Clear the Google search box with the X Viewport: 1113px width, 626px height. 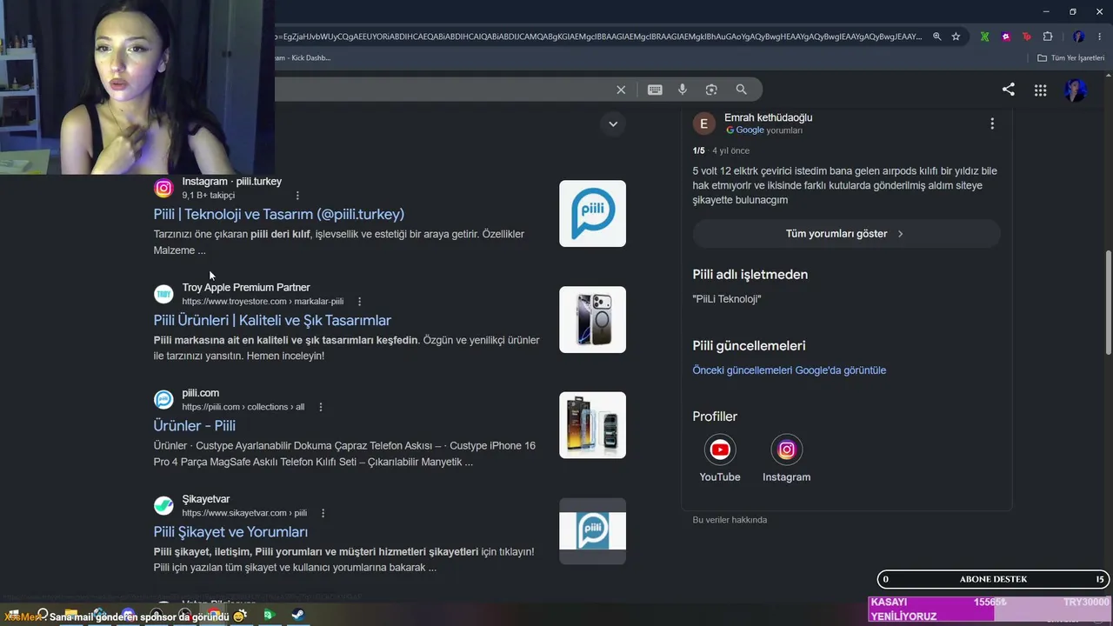click(x=621, y=90)
